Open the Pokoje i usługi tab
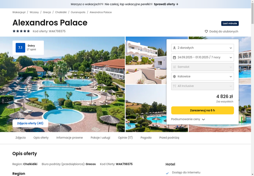The width and height of the screenshot is (254, 176). (100, 137)
